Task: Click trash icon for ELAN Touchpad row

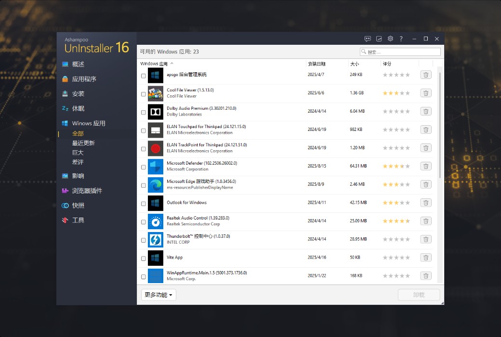Action: [x=425, y=130]
